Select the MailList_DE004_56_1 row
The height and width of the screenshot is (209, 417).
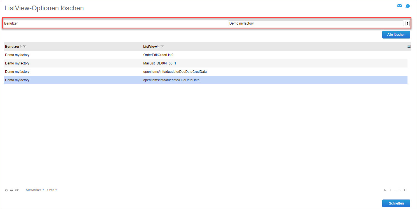click(159, 63)
